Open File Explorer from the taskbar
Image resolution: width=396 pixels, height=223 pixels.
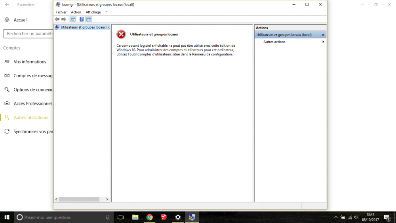coord(135,217)
